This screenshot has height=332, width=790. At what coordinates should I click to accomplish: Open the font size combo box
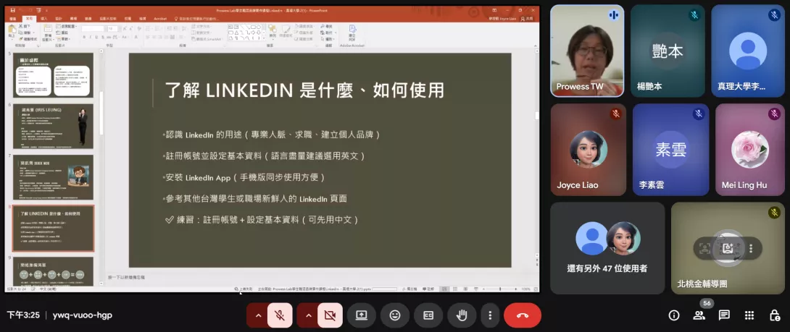[x=113, y=29]
